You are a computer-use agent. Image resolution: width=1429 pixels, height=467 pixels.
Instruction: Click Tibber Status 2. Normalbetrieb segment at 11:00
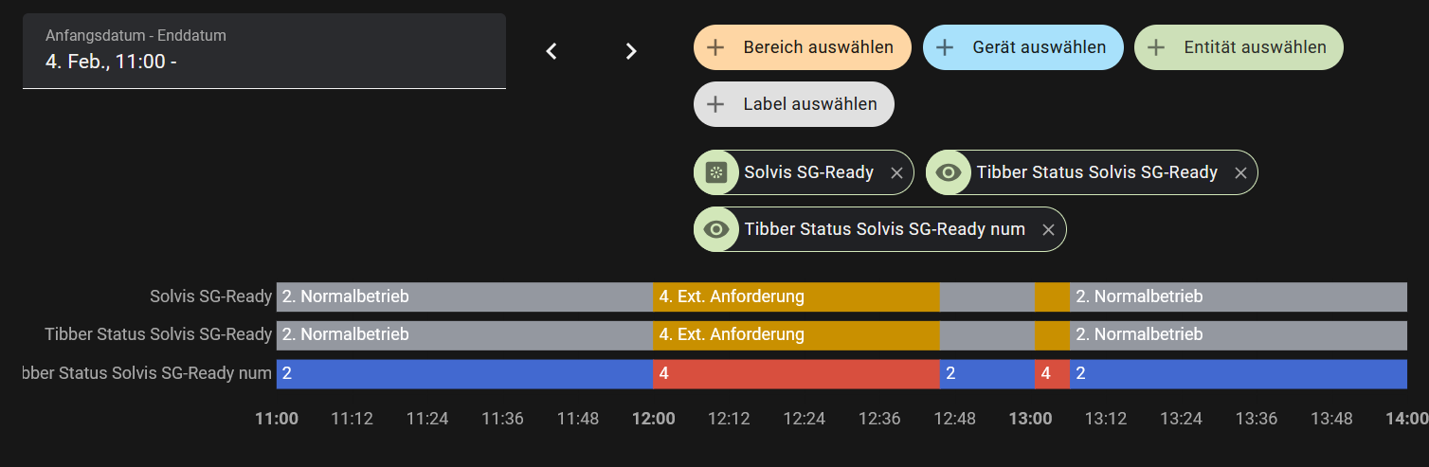[464, 334]
